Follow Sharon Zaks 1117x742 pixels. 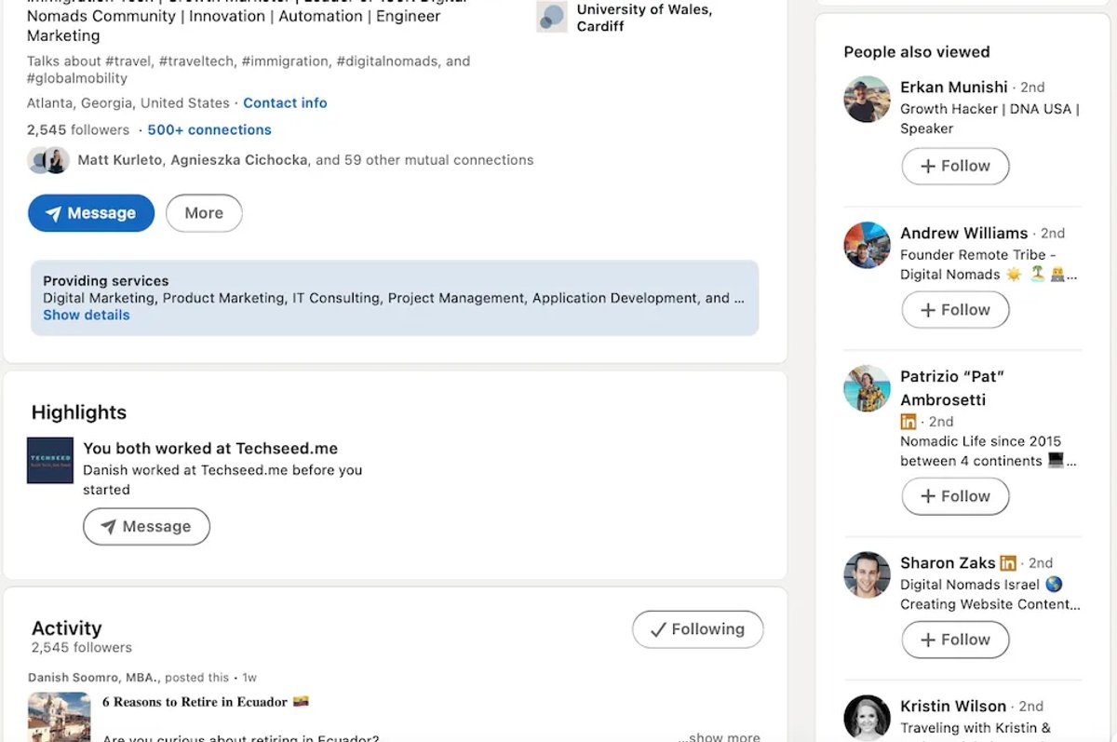point(955,640)
